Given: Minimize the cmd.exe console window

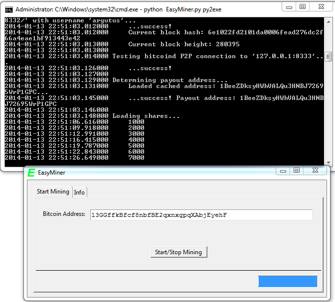Looking at the screenshot, I should coord(289,7).
